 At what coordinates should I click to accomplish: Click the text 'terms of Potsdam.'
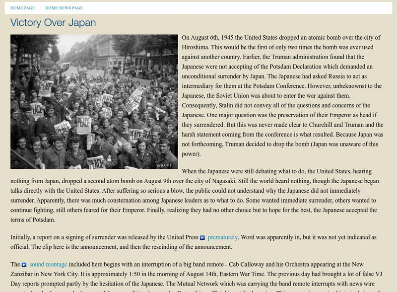(33, 220)
